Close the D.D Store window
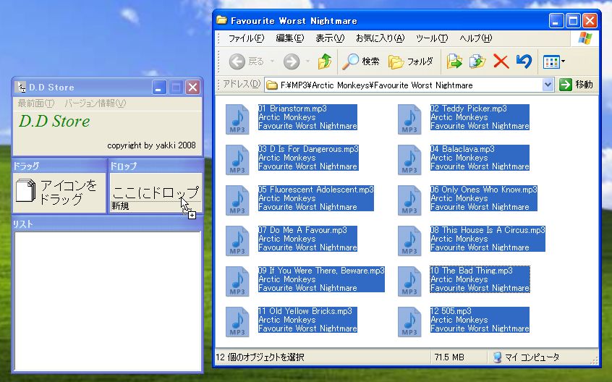Viewport: 612px width, 382px height. coord(193,88)
